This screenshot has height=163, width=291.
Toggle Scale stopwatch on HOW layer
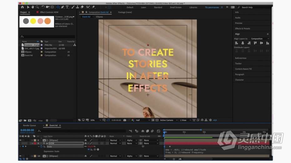[41, 146]
